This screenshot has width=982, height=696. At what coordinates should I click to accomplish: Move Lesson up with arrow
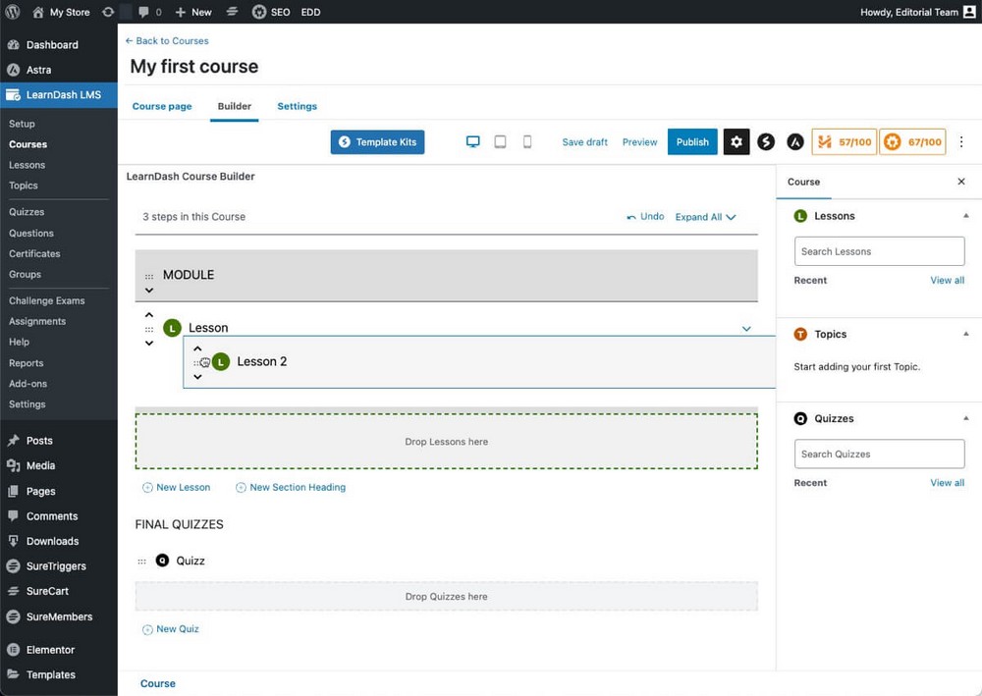click(x=149, y=315)
